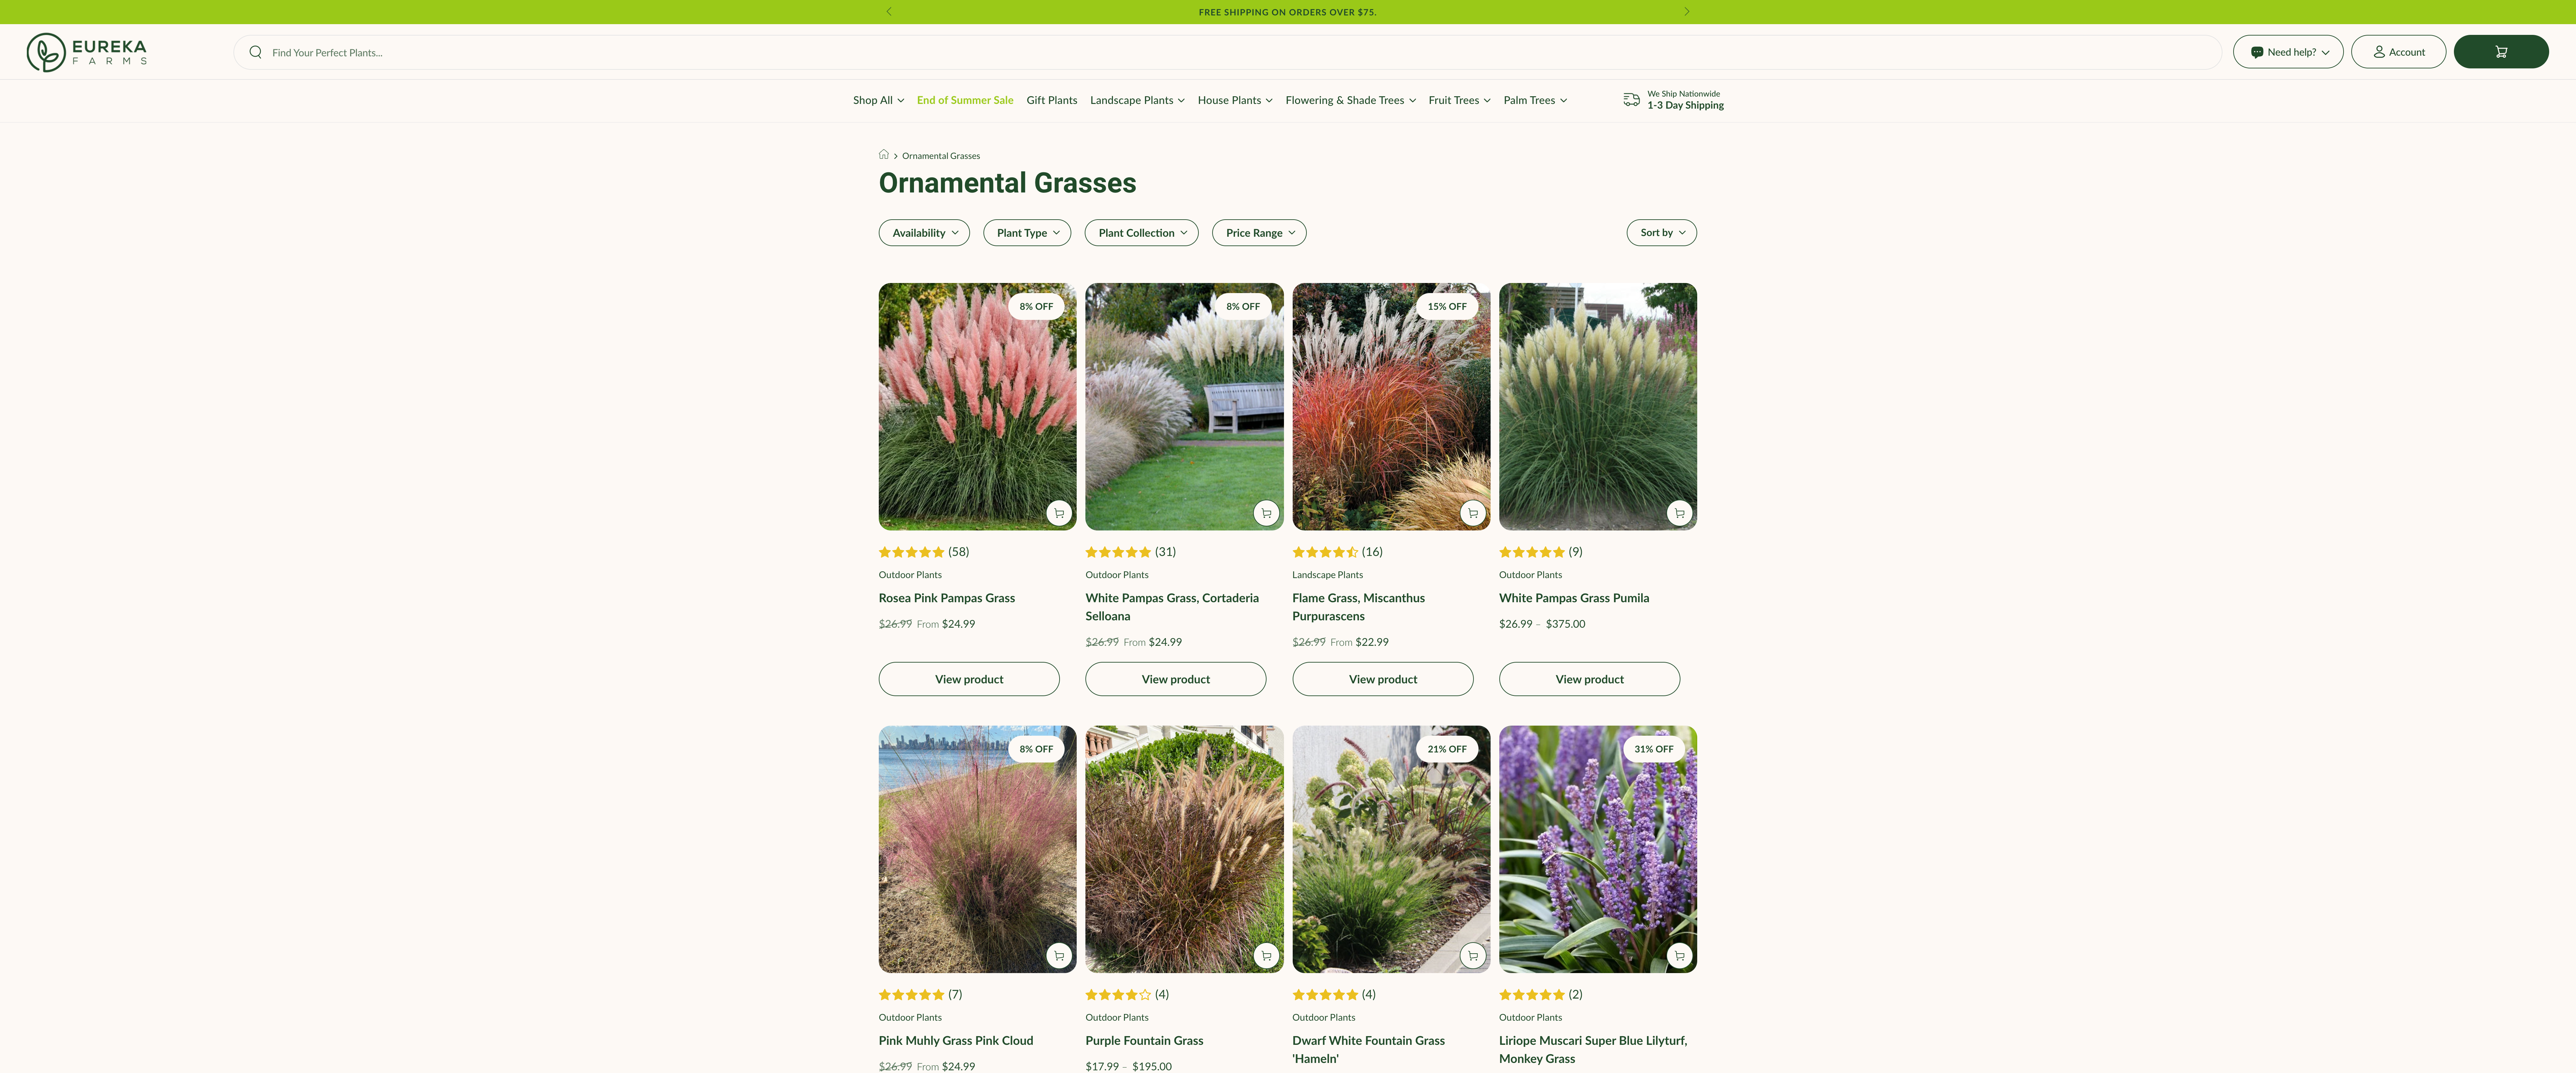The width and height of the screenshot is (2576, 1073).
Task: Expand the Shop All menu
Action: pos(878,100)
